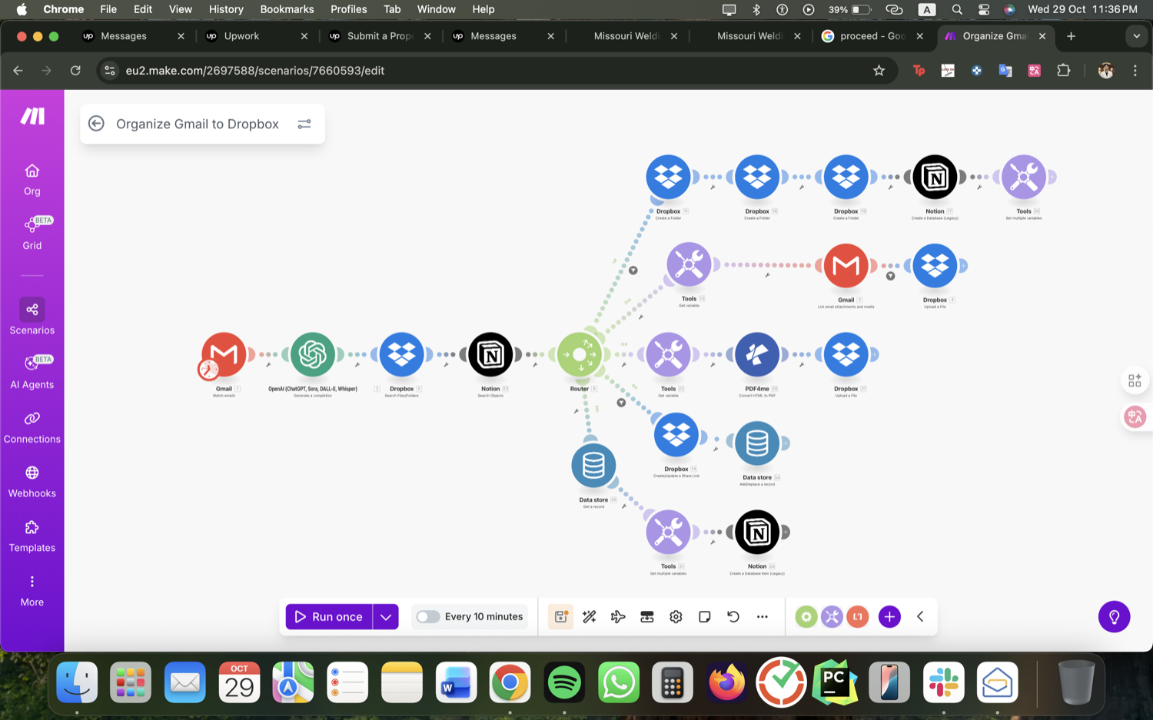The height and width of the screenshot is (720, 1153).
Task: Click the scenario title Organize Gmail to Dropbox
Action: tap(198, 124)
